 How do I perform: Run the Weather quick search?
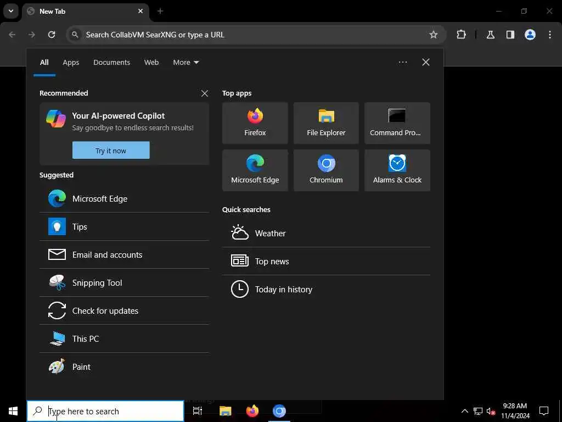(326, 233)
